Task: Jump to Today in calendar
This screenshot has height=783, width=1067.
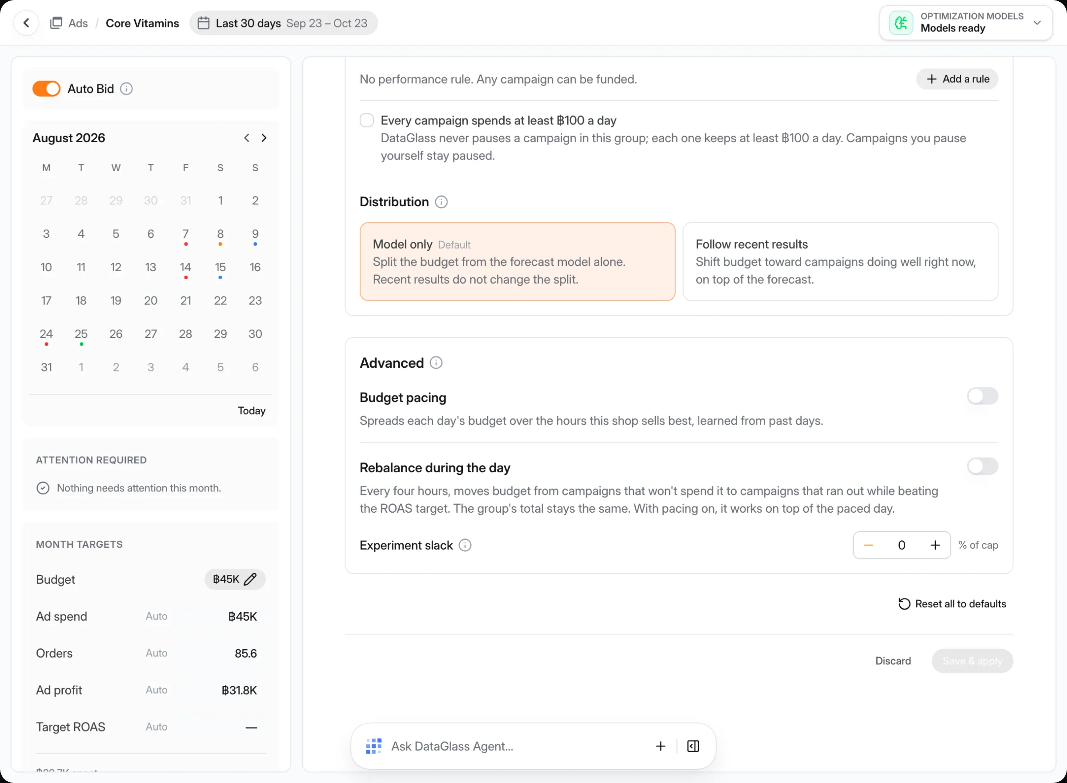Action: pyautogui.click(x=251, y=411)
